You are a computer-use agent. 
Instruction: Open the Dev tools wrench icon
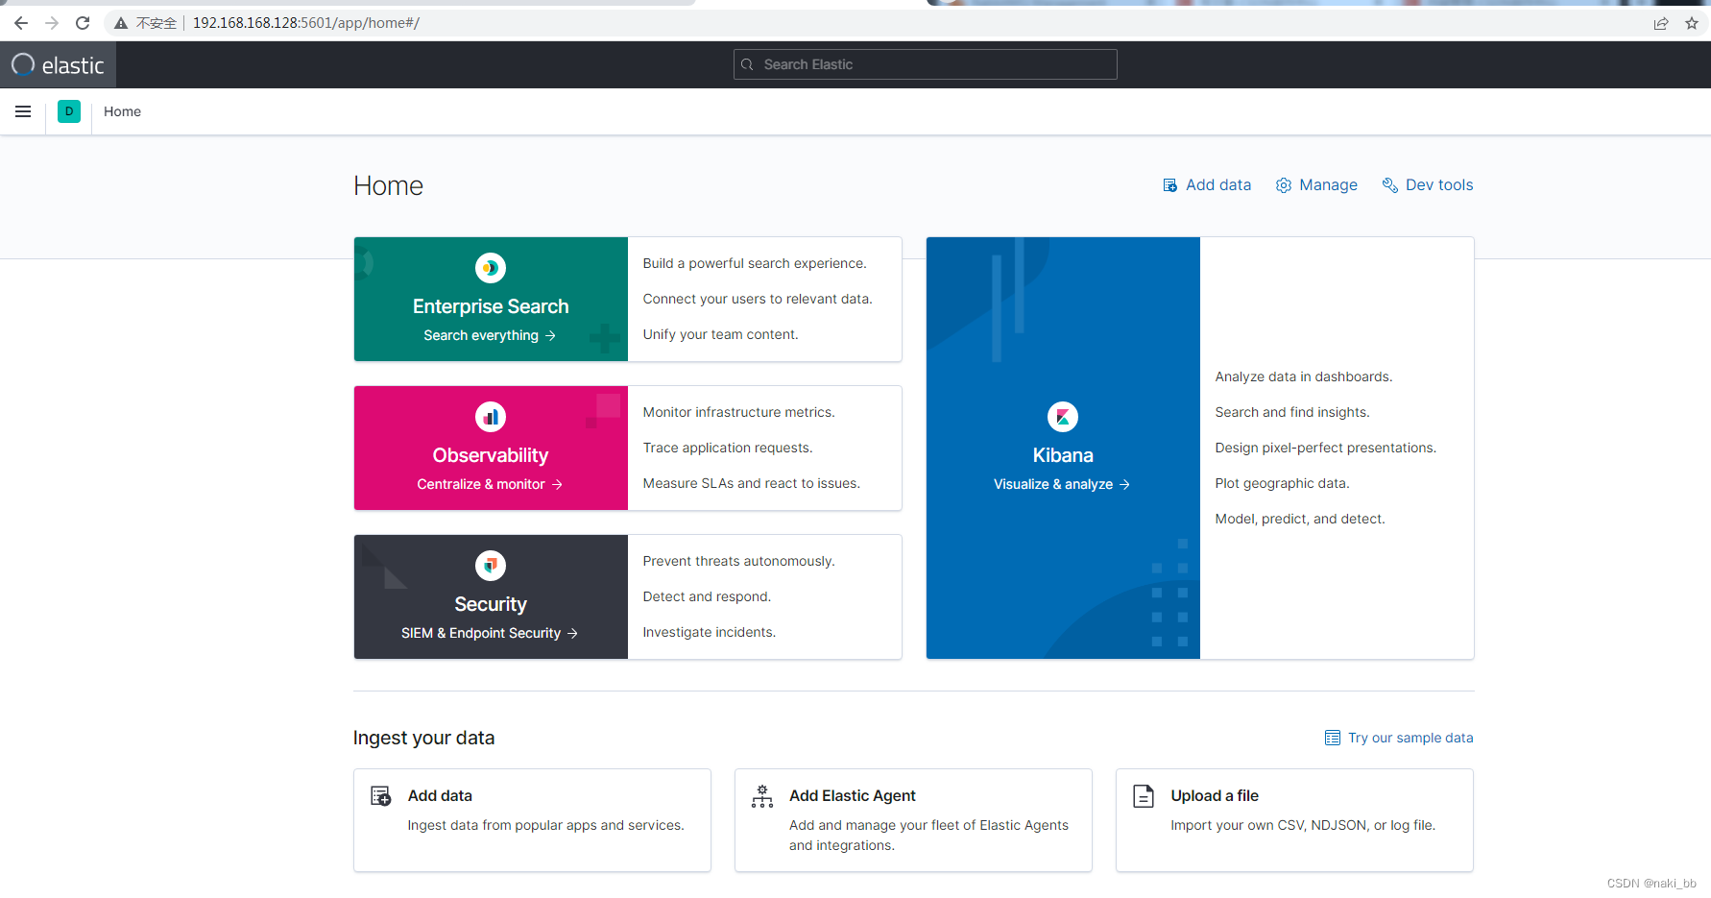[x=1389, y=184]
